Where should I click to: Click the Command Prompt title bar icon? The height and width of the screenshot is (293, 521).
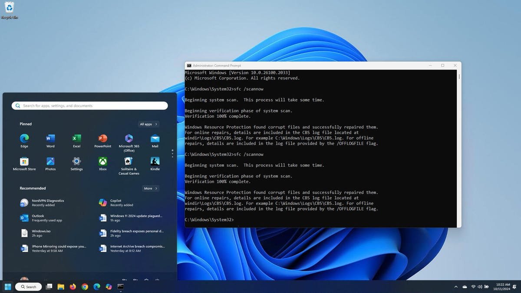pyautogui.click(x=189, y=66)
